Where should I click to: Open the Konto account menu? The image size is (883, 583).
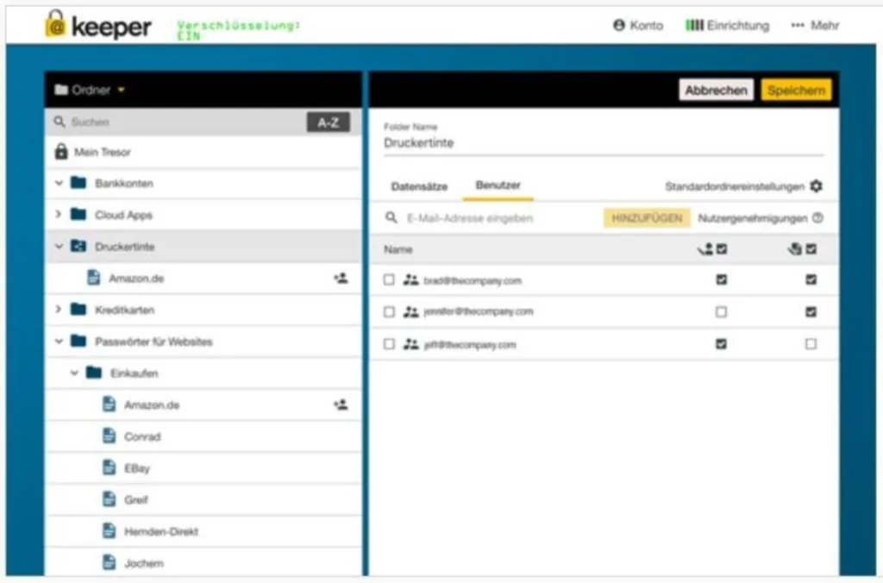pyautogui.click(x=638, y=25)
